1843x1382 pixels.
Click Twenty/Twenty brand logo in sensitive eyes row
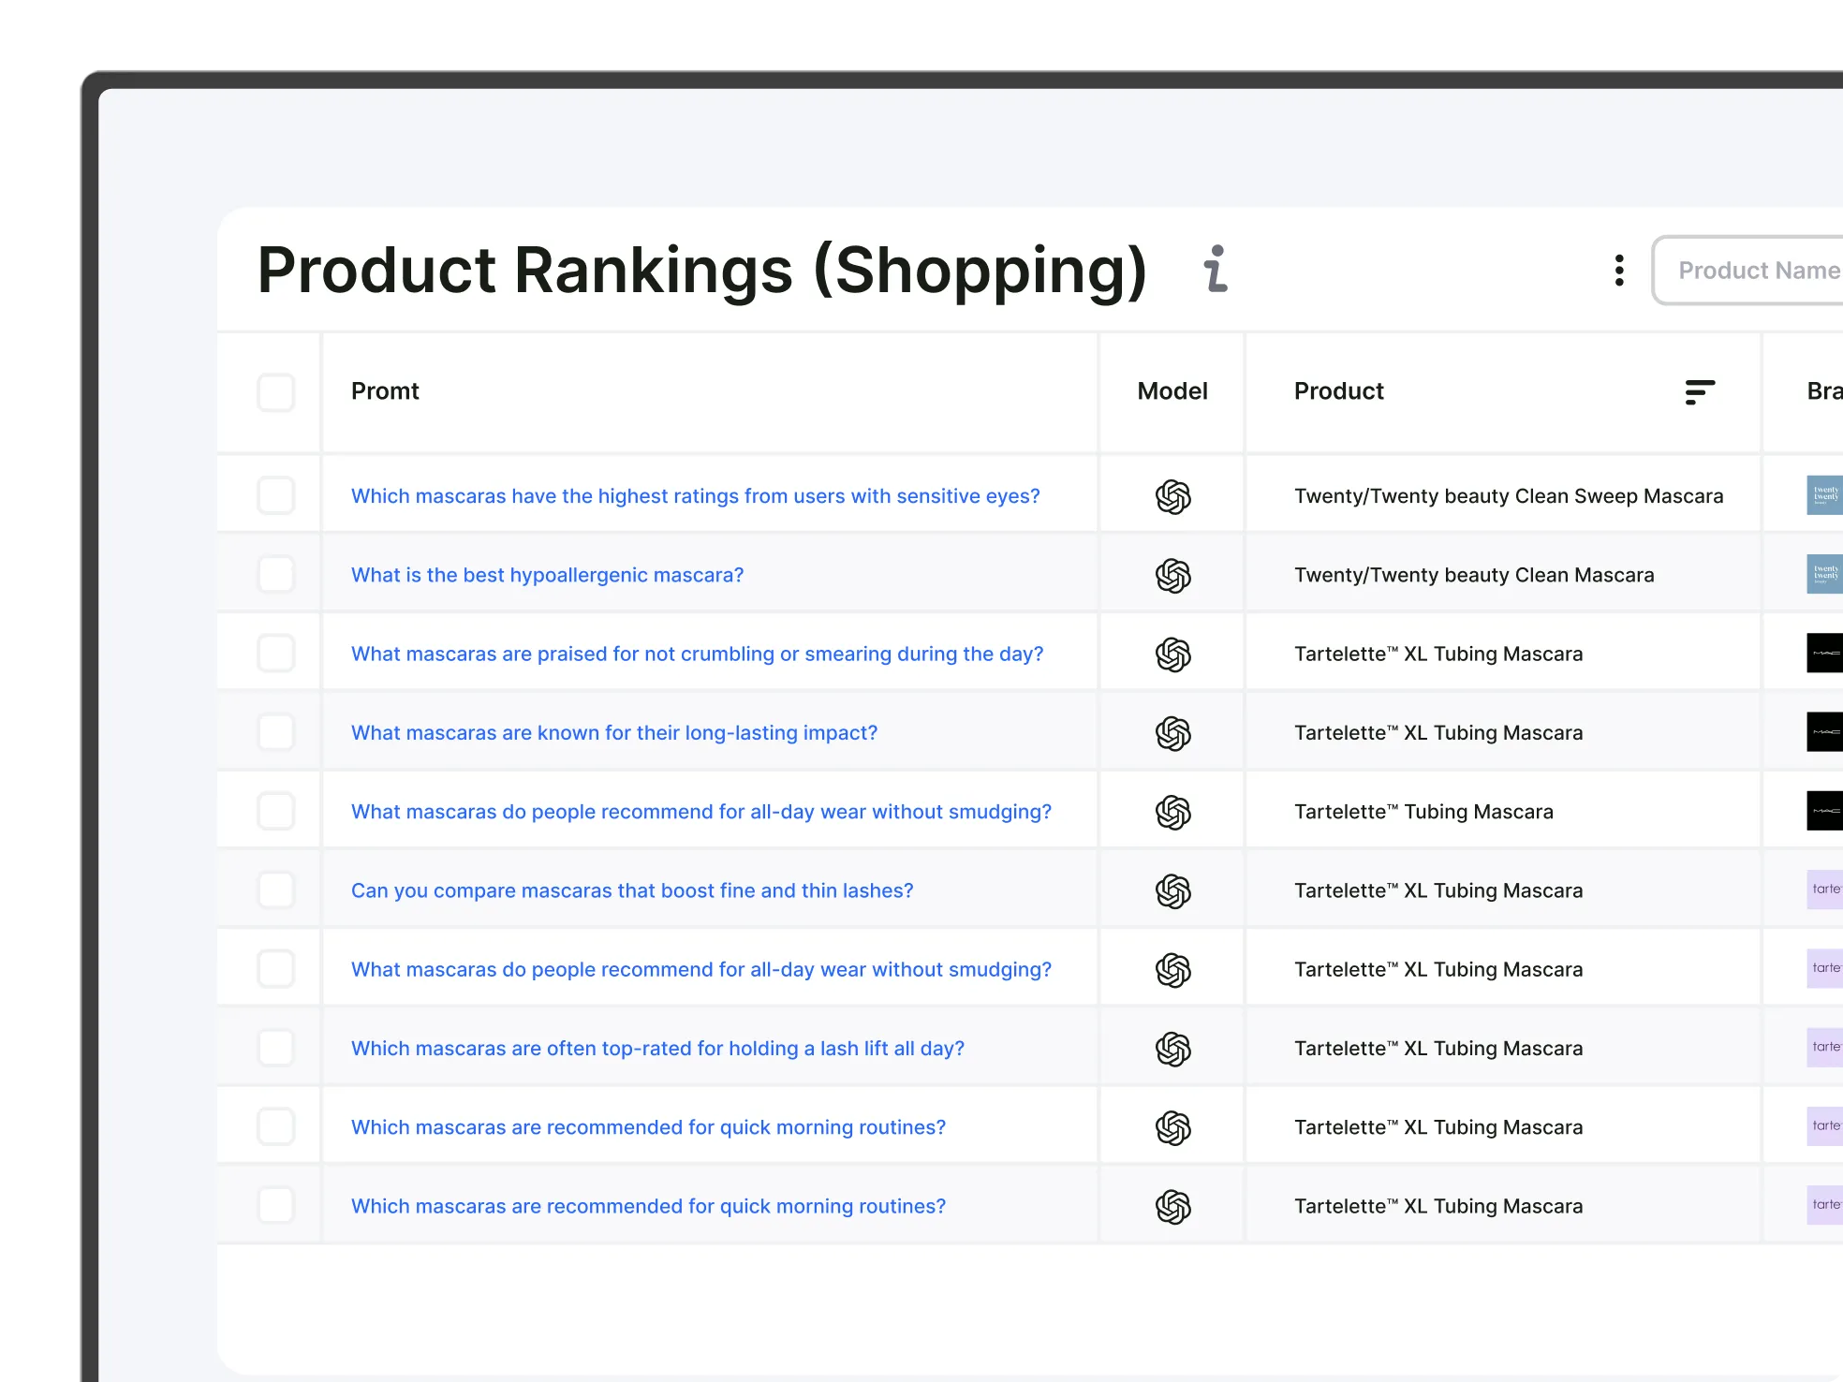[1824, 495]
